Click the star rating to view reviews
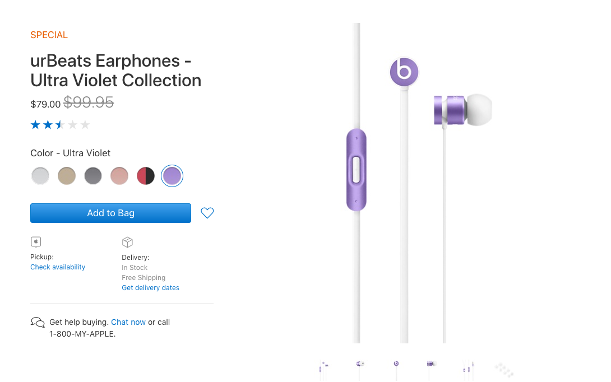This screenshot has height=382, width=611. pos(60,125)
